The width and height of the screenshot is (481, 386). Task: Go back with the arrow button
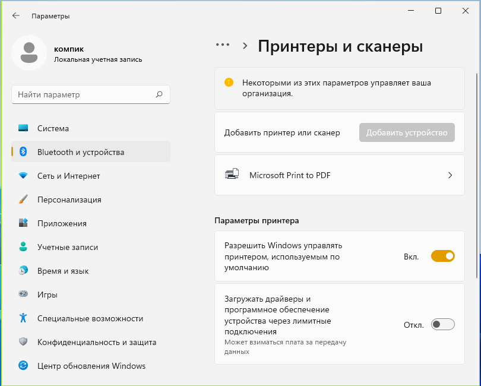point(15,15)
